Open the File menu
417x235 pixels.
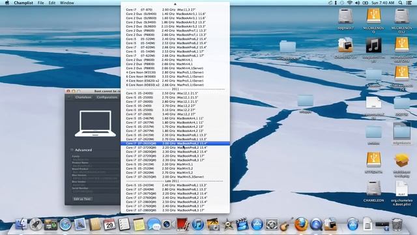pyautogui.click(x=40, y=3)
